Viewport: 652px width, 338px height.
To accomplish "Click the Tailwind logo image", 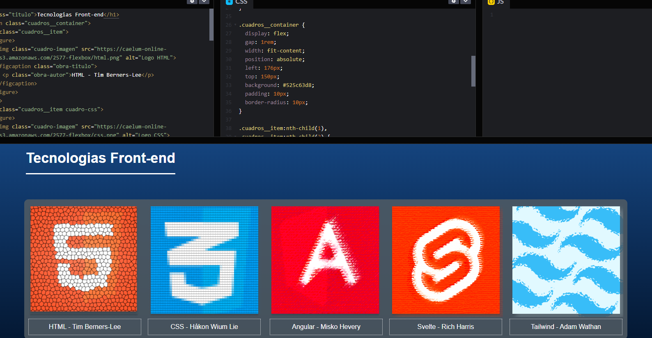I will click(x=566, y=260).
